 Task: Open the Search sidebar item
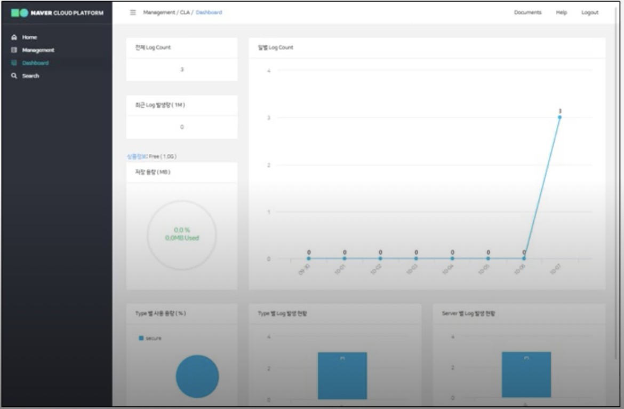[x=30, y=76]
